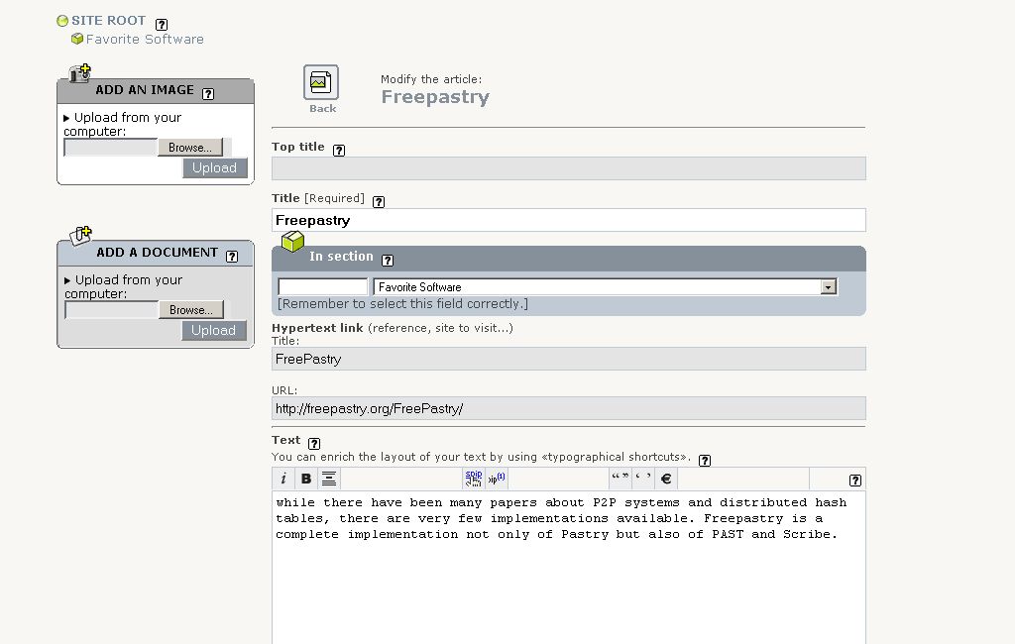Click the Back link label

click(x=322, y=109)
